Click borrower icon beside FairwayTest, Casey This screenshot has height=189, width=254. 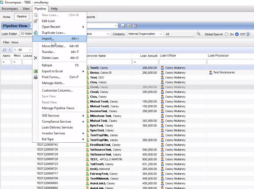pos(87,174)
